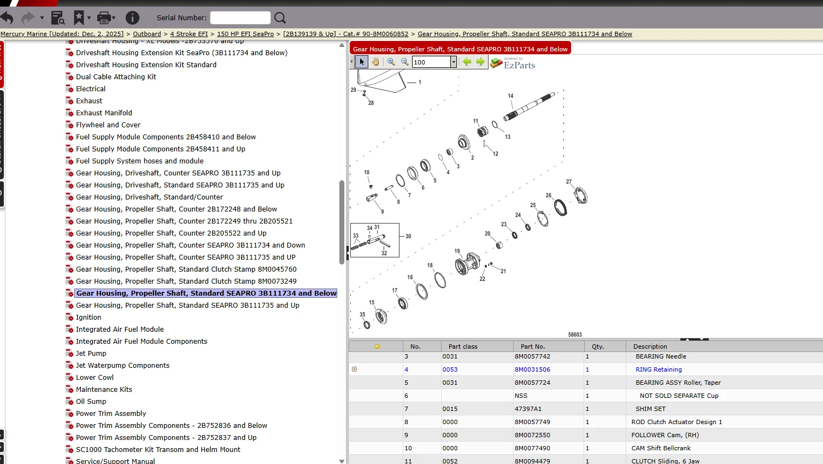Click the printer icon
Viewport: 823px width, 464px height.
pyautogui.click(x=104, y=18)
